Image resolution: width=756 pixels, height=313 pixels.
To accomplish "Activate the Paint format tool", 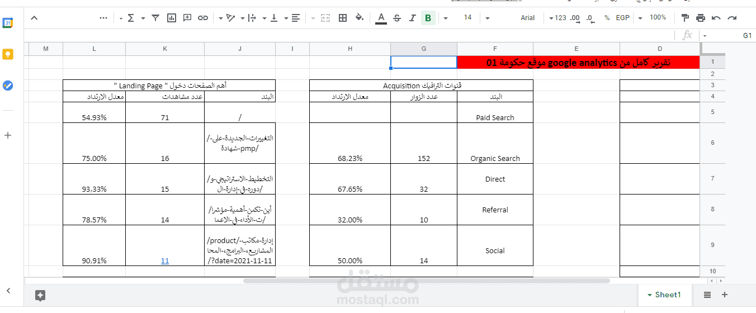I will coord(685,18).
